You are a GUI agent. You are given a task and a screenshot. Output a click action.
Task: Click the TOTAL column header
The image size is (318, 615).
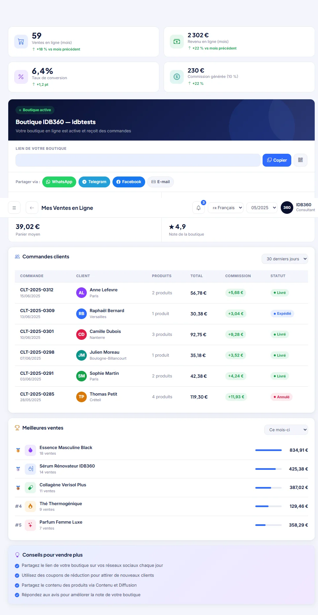[x=197, y=276]
